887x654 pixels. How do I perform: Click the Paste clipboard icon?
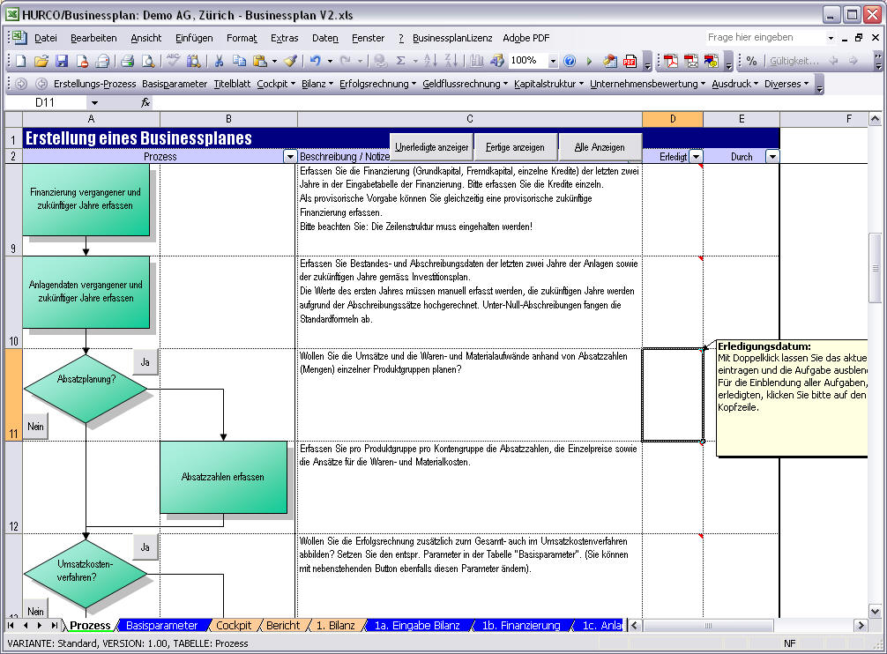260,61
